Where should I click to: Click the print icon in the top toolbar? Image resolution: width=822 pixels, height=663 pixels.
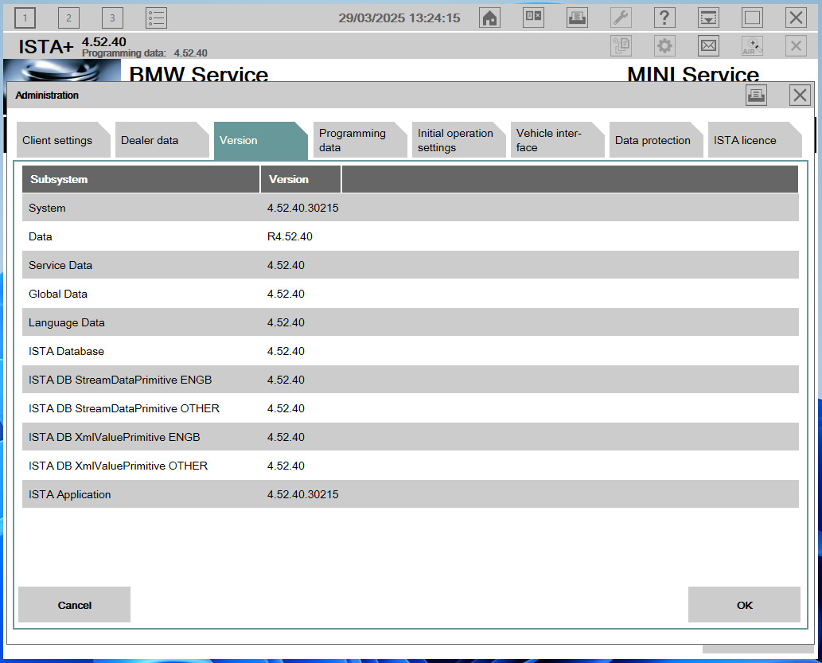(577, 17)
